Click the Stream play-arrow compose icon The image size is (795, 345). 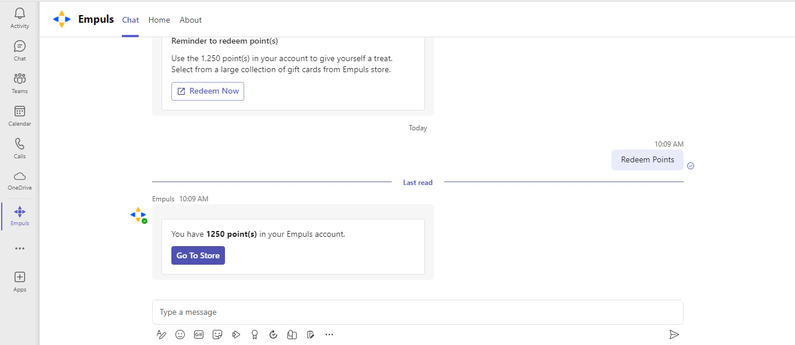pyautogui.click(x=236, y=335)
